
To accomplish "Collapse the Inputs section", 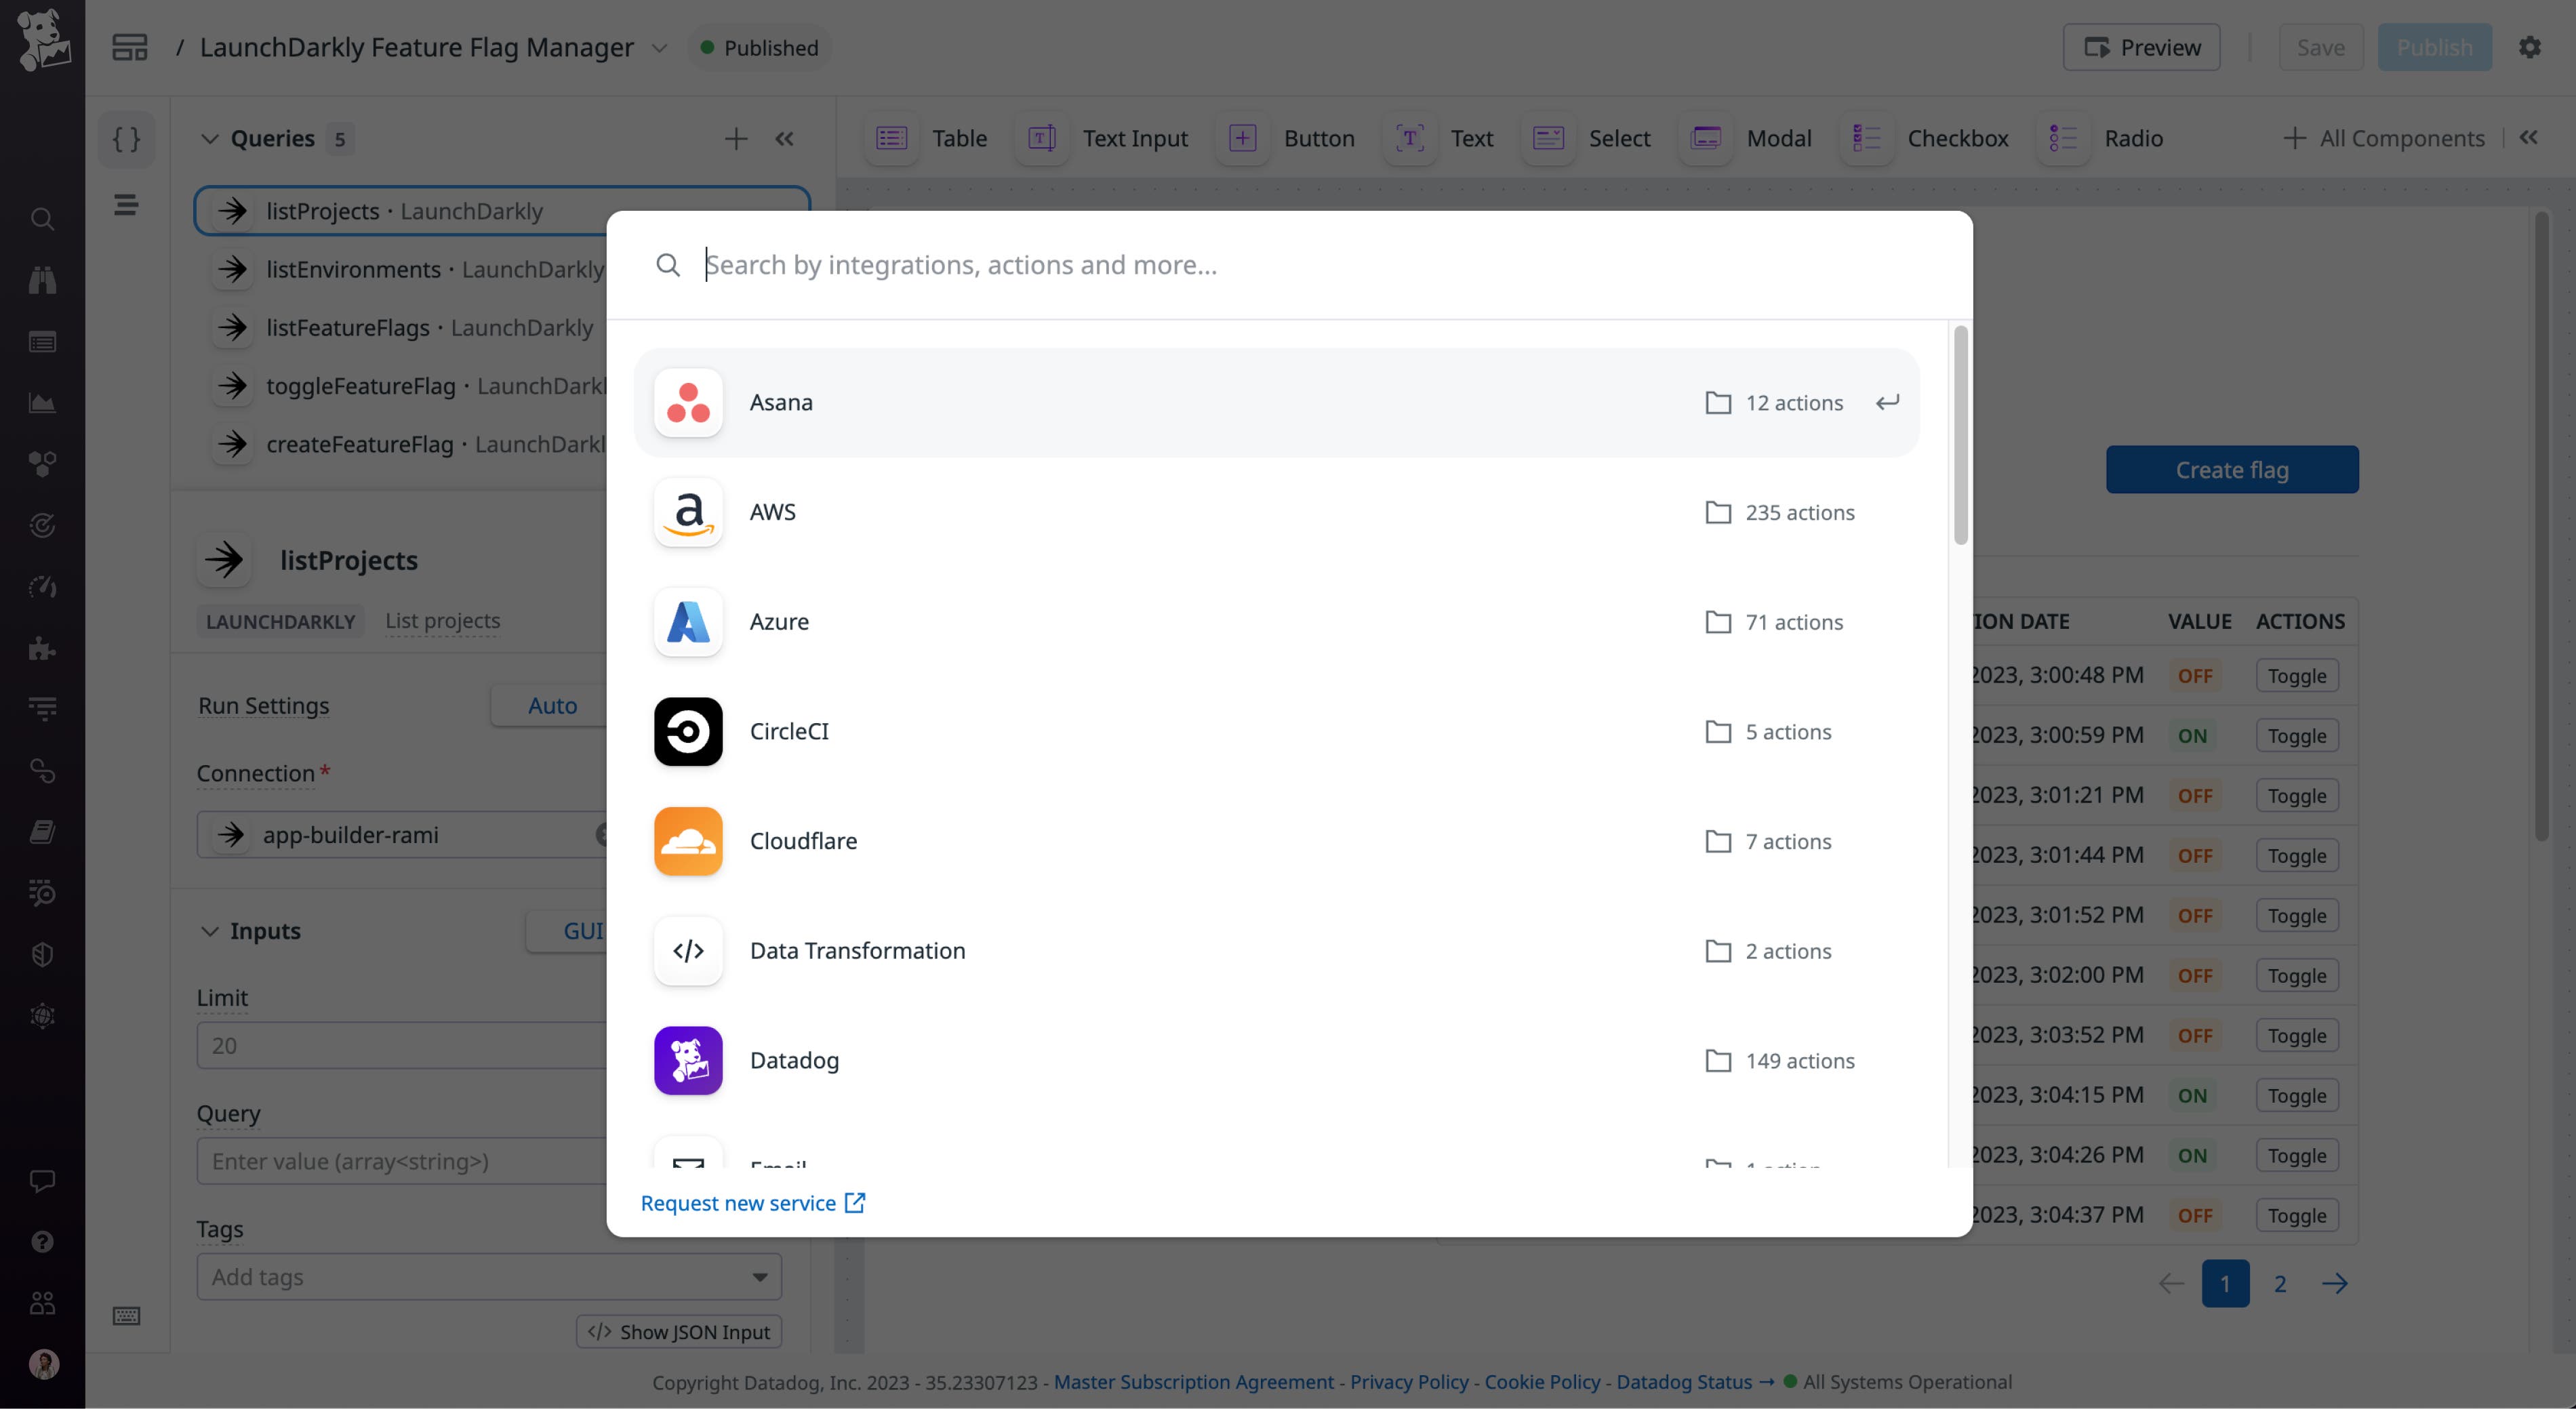I will click(x=210, y=930).
